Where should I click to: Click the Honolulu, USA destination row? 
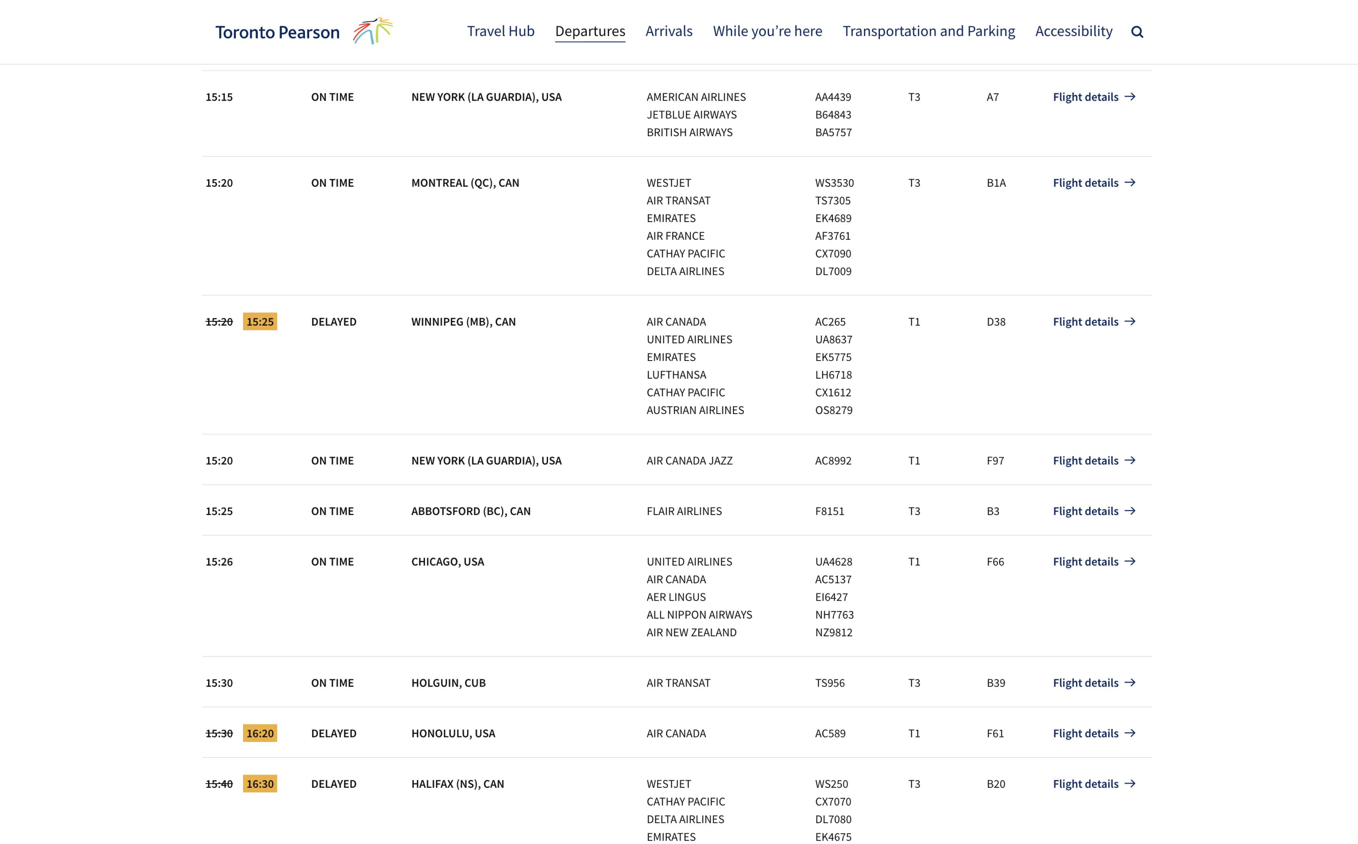(453, 734)
